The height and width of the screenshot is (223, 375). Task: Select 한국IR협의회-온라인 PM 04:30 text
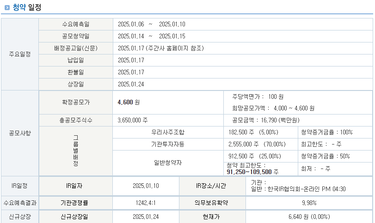(x=307, y=189)
